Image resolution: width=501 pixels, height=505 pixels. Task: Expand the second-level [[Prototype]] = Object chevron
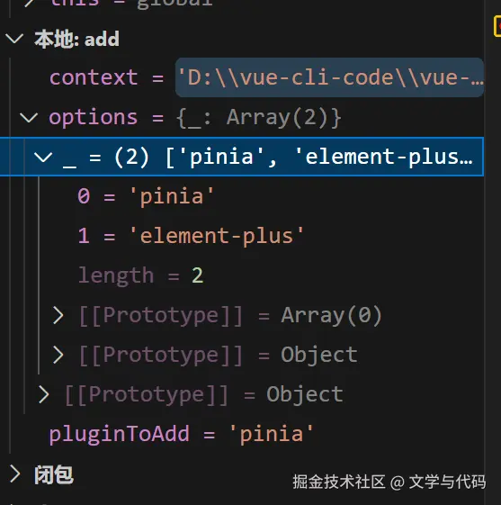pos(58,355)
